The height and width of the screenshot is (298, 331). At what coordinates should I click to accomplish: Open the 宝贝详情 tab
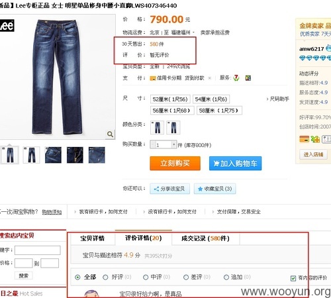coord(93,238)
